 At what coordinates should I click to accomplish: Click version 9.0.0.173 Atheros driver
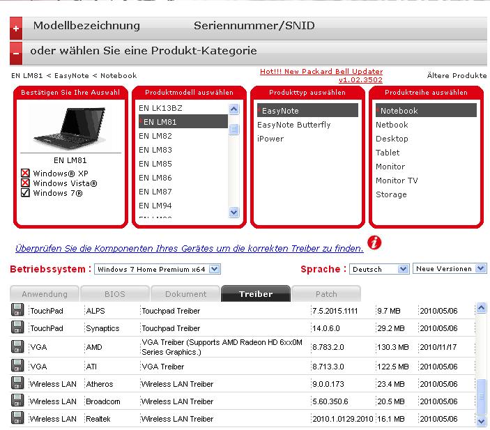pyautogui.click(x=328, y=384)
